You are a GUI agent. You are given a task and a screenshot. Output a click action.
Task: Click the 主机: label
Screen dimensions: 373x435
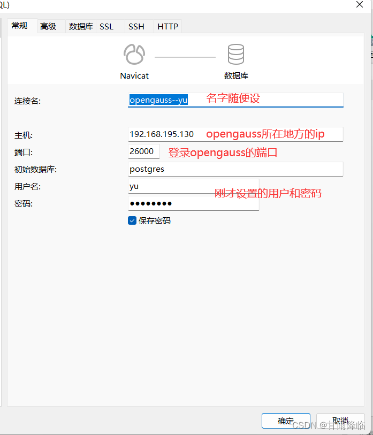click(24, 135)
